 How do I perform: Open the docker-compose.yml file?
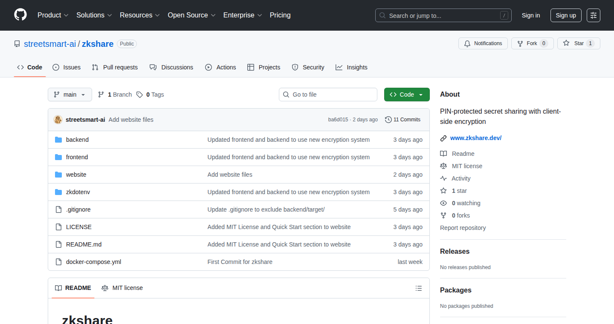pos(93,262)
